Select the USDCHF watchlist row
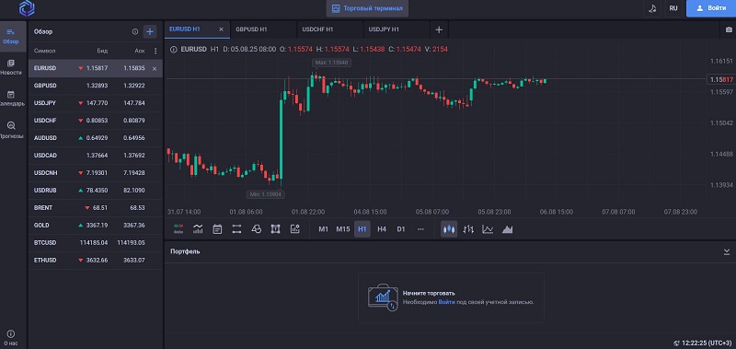Viewport: 736px width, 349px height. click(96, 121)
